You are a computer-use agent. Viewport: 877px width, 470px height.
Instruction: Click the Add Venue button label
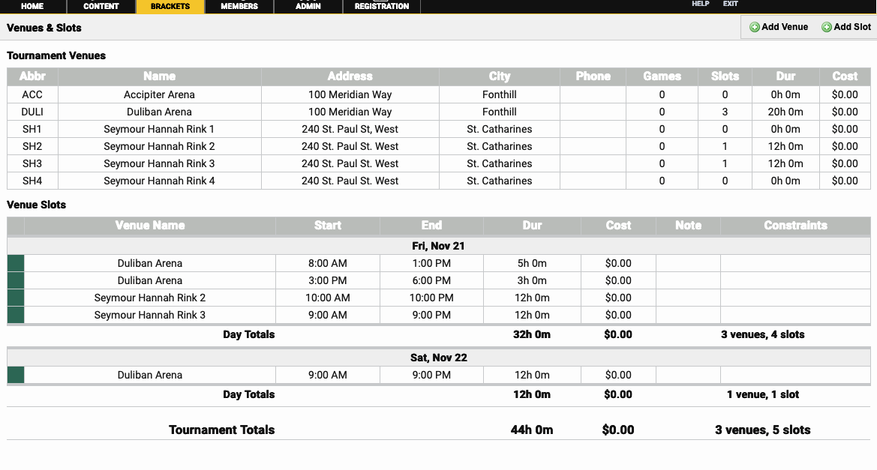pyautogui.click(x=785, y=27)
